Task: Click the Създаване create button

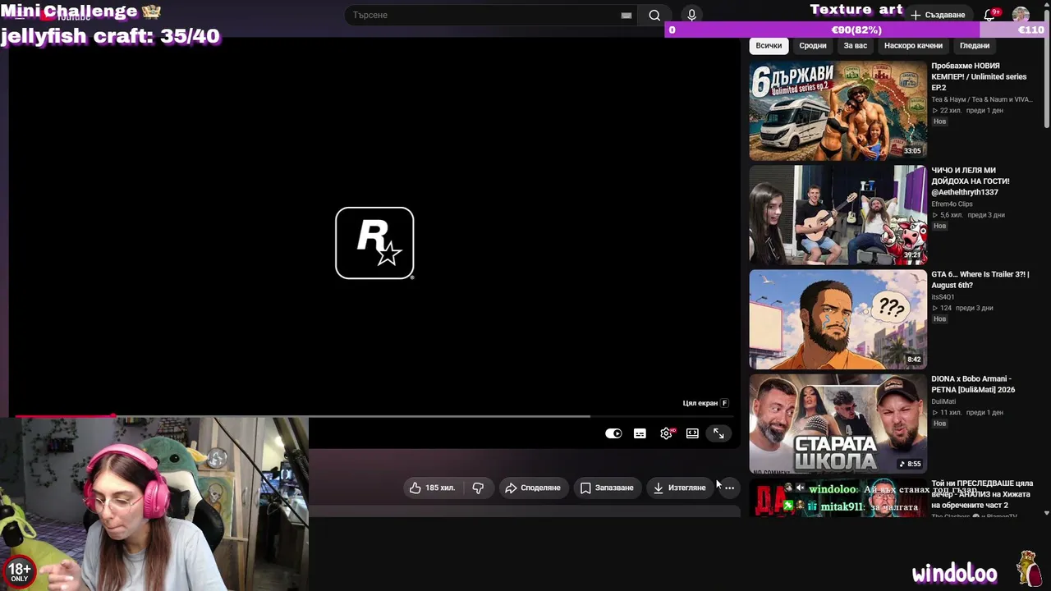Action: (938, 15)
